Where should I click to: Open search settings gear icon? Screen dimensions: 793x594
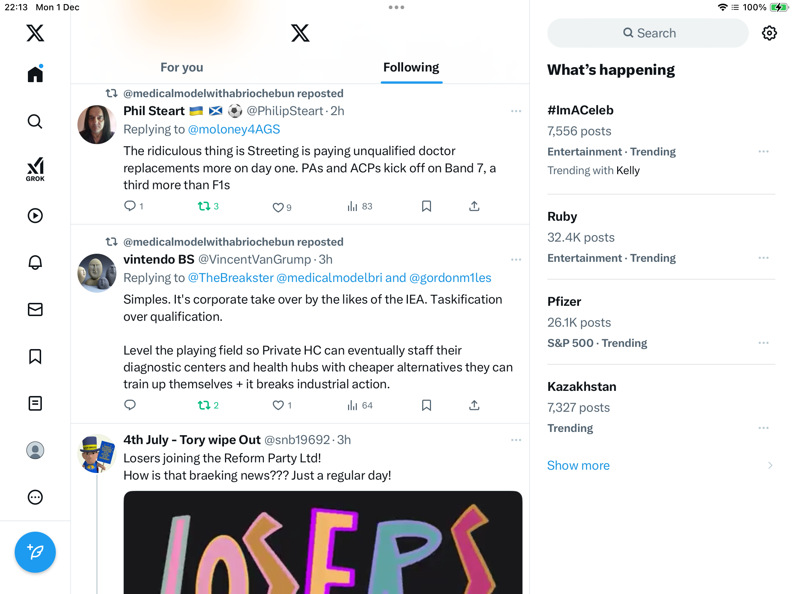pos(769,33)
